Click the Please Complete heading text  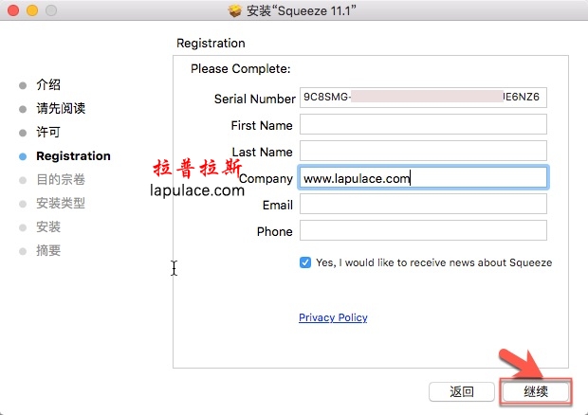(240, 69)
